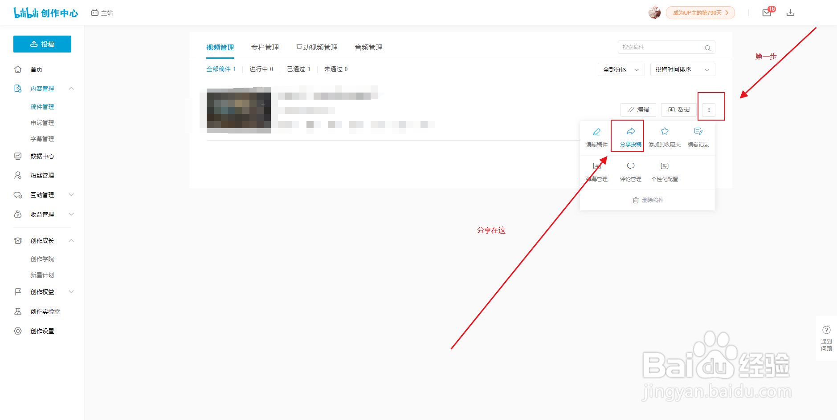Viewport: 837px width, 420px height.
Task: Click the 粉丝管理 person icon
Action: click(18, 175)
